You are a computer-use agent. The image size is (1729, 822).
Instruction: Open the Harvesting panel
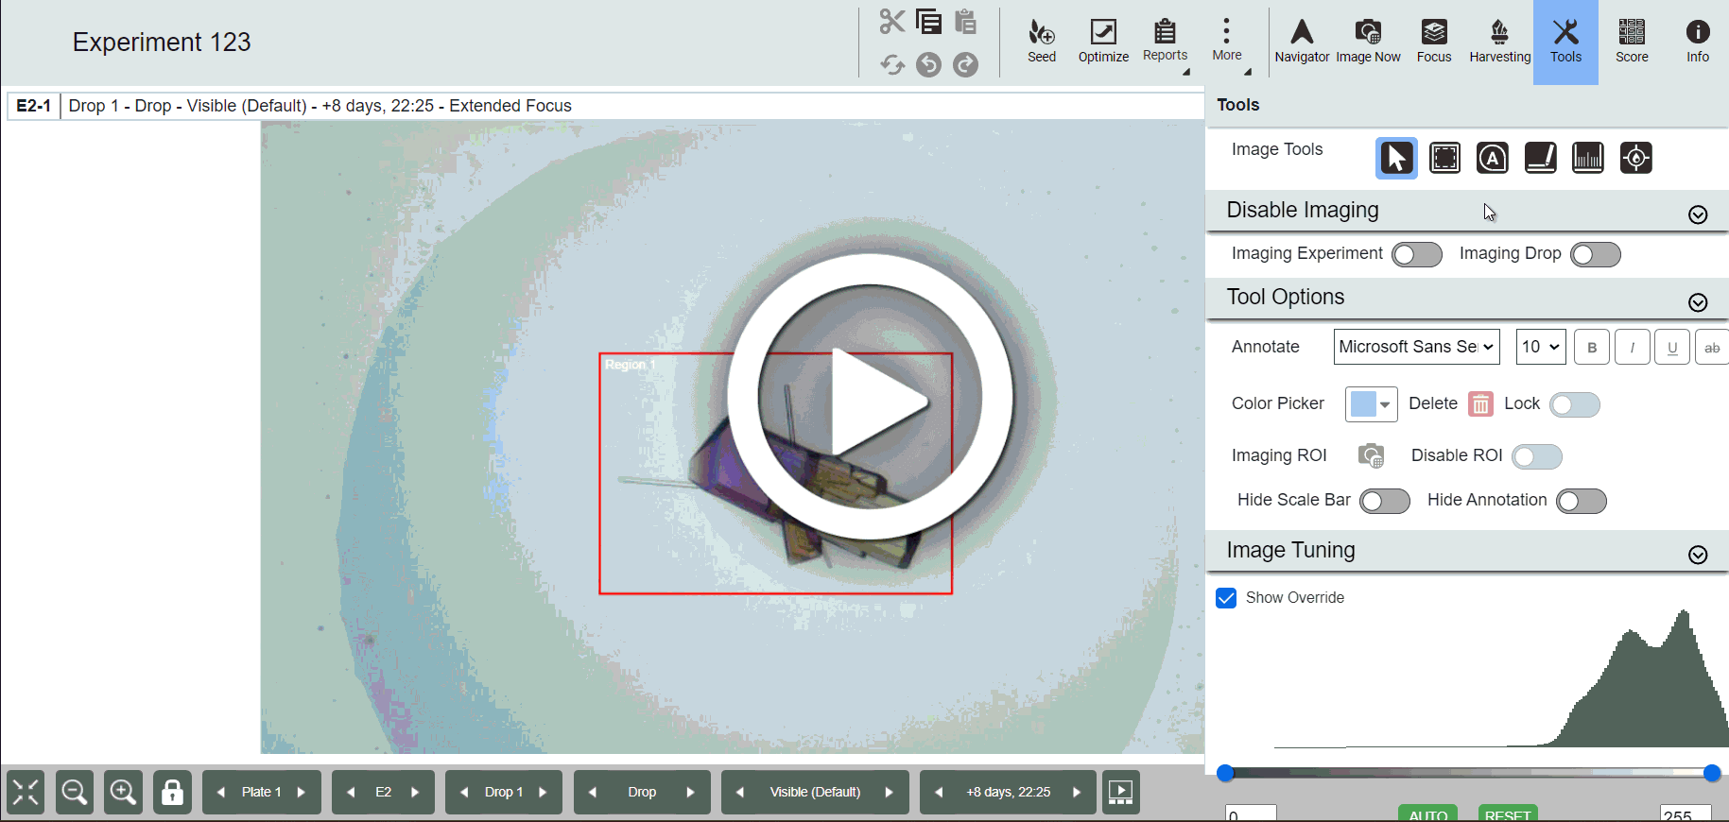click(1499, 42)
